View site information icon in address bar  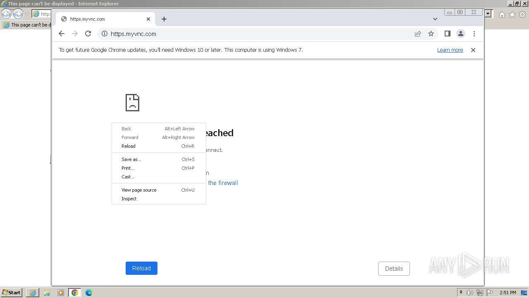[x=105, y=34]
